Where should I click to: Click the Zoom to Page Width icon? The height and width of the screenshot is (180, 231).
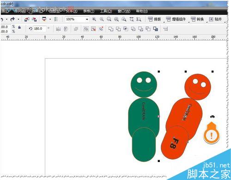point(131,19)
